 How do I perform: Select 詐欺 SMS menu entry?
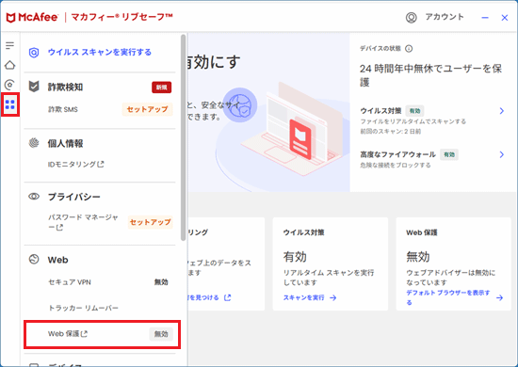(63, 109)
